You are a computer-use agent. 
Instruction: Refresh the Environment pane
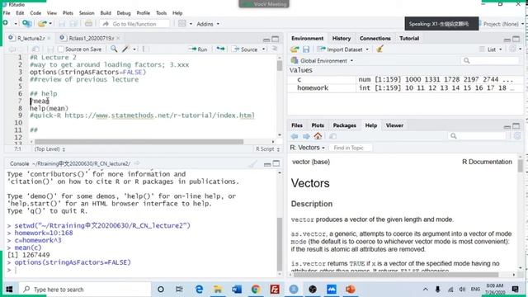(512, 49)
